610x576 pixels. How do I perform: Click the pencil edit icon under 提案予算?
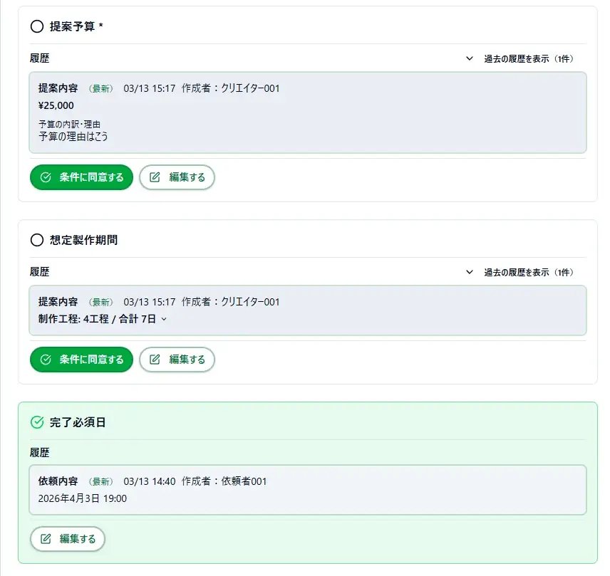[155, 177]
